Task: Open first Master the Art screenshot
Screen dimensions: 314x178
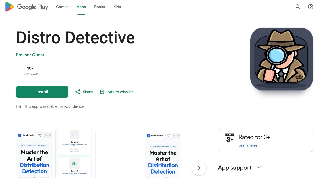Action: click(34, 153)
